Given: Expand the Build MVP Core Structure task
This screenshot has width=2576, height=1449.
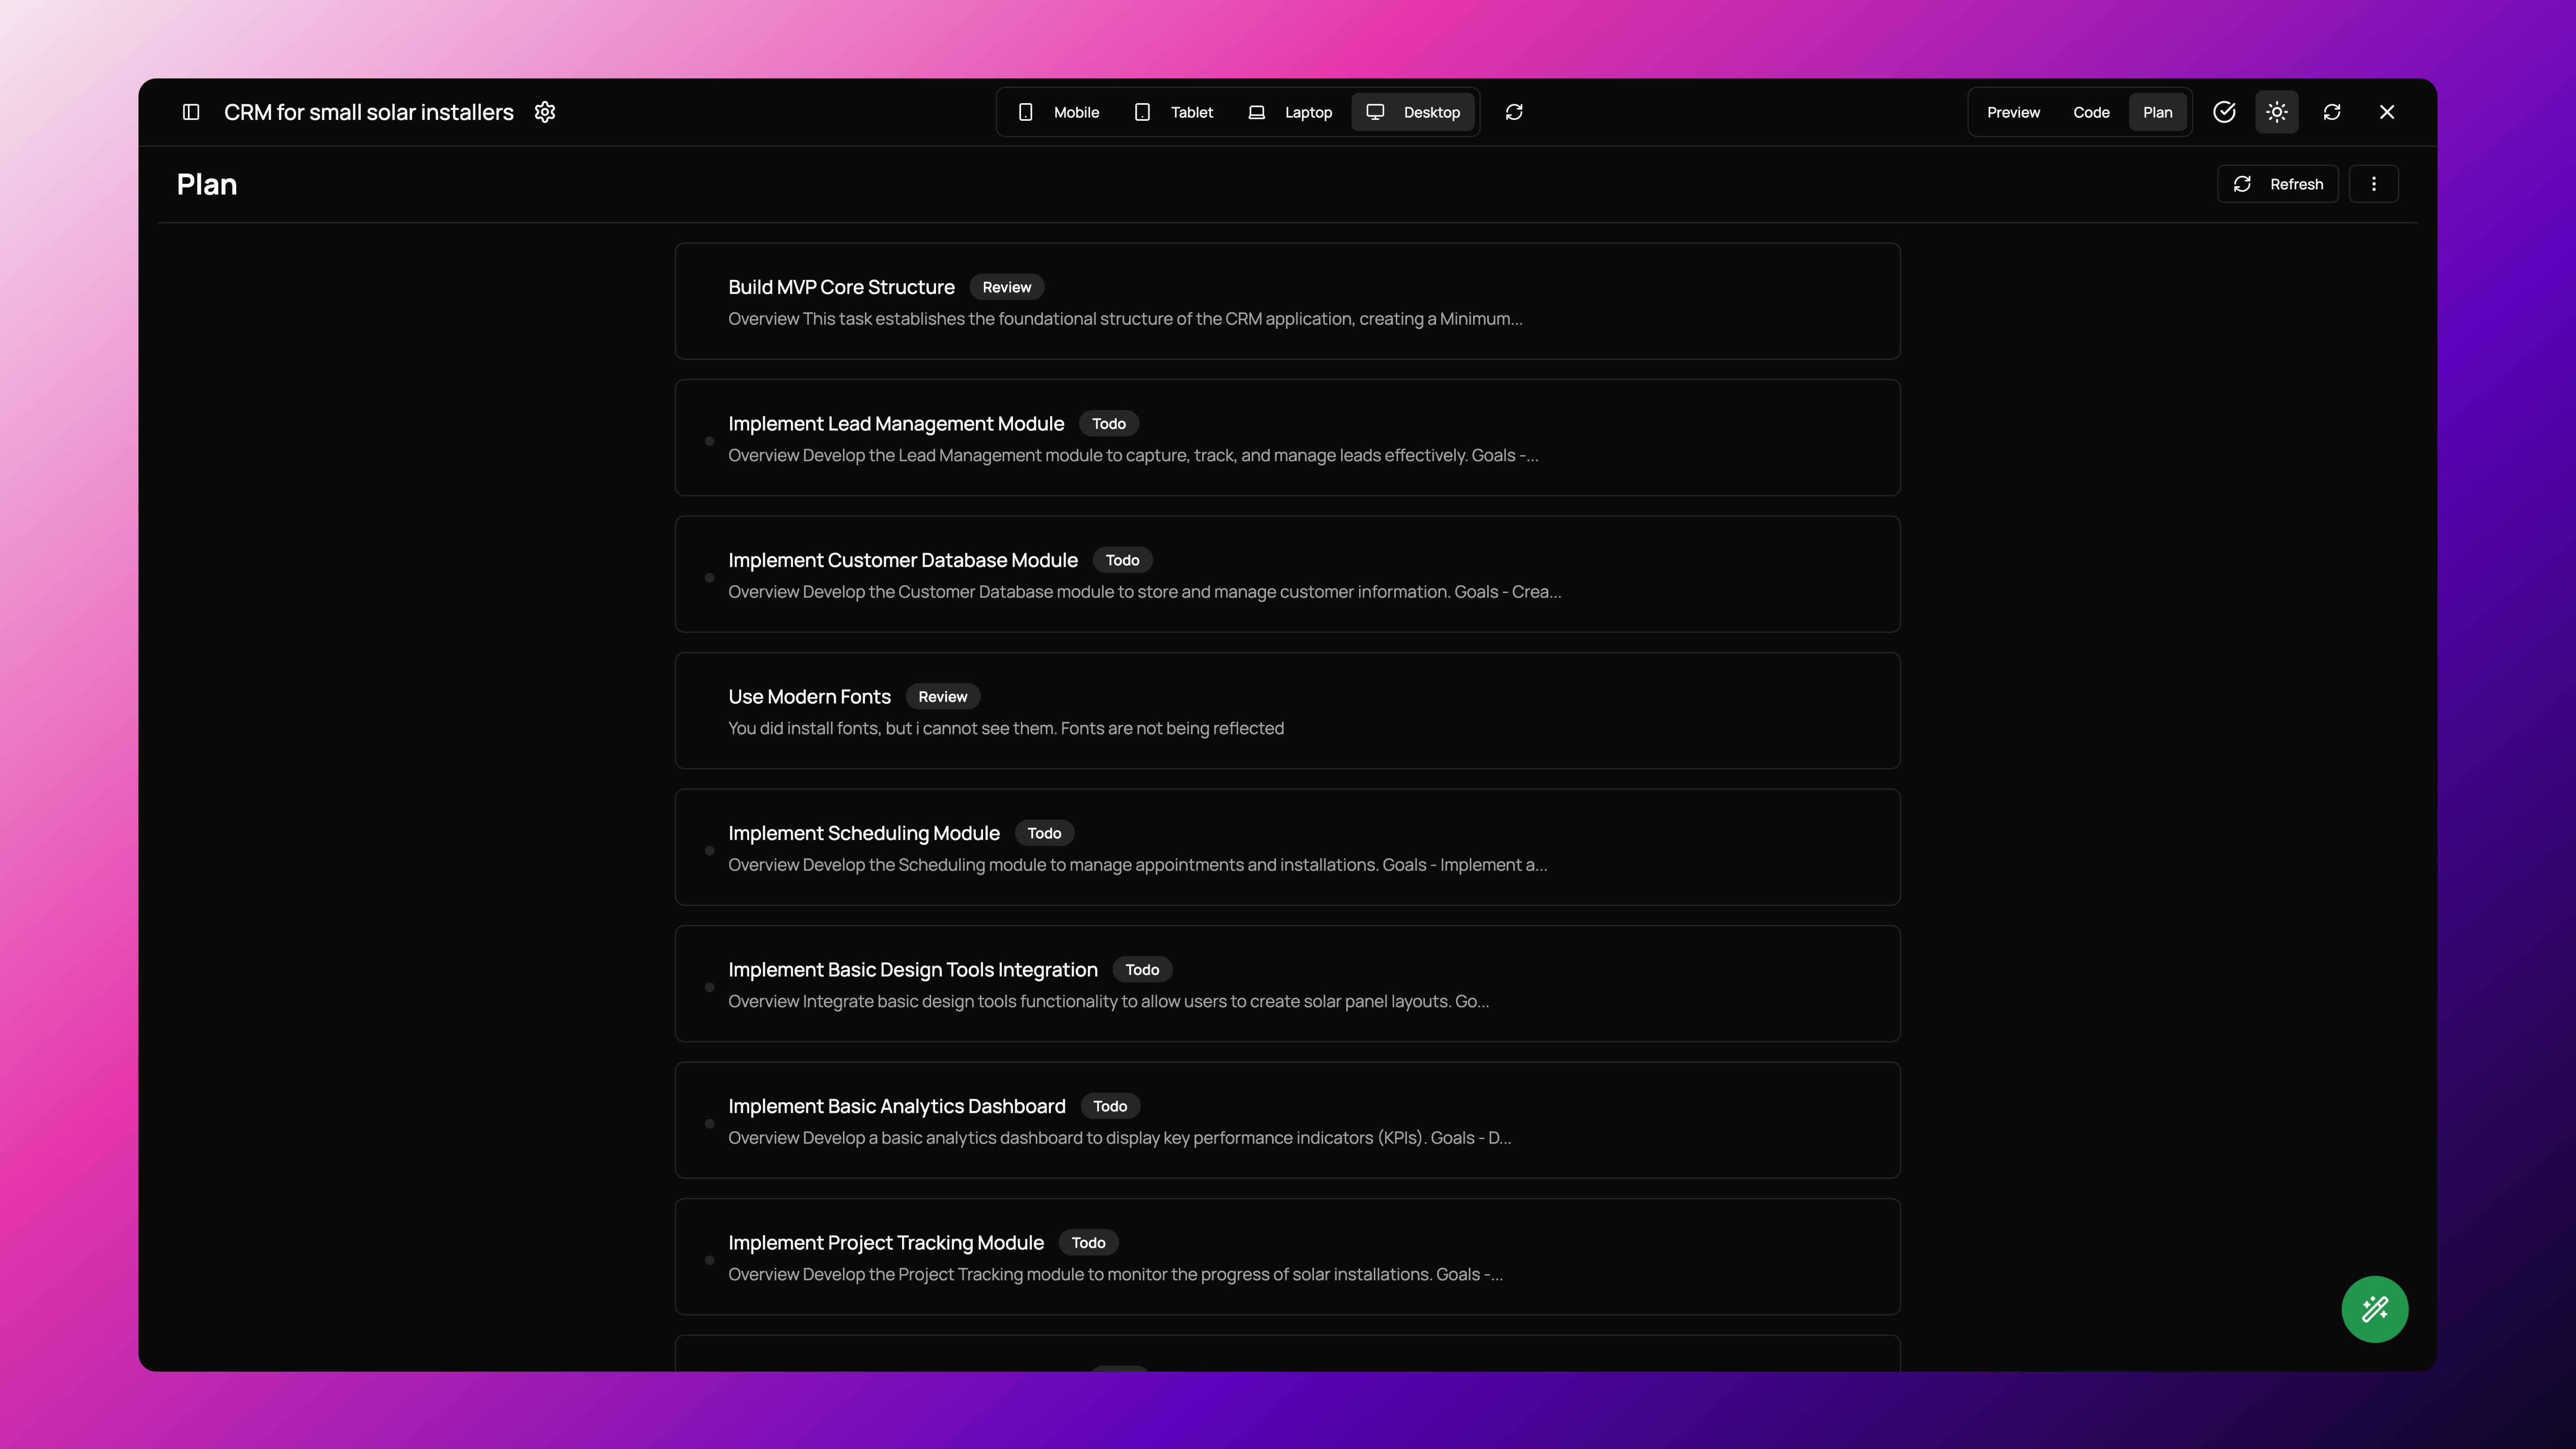Looking at the screenshot, I should pos(841,287).
